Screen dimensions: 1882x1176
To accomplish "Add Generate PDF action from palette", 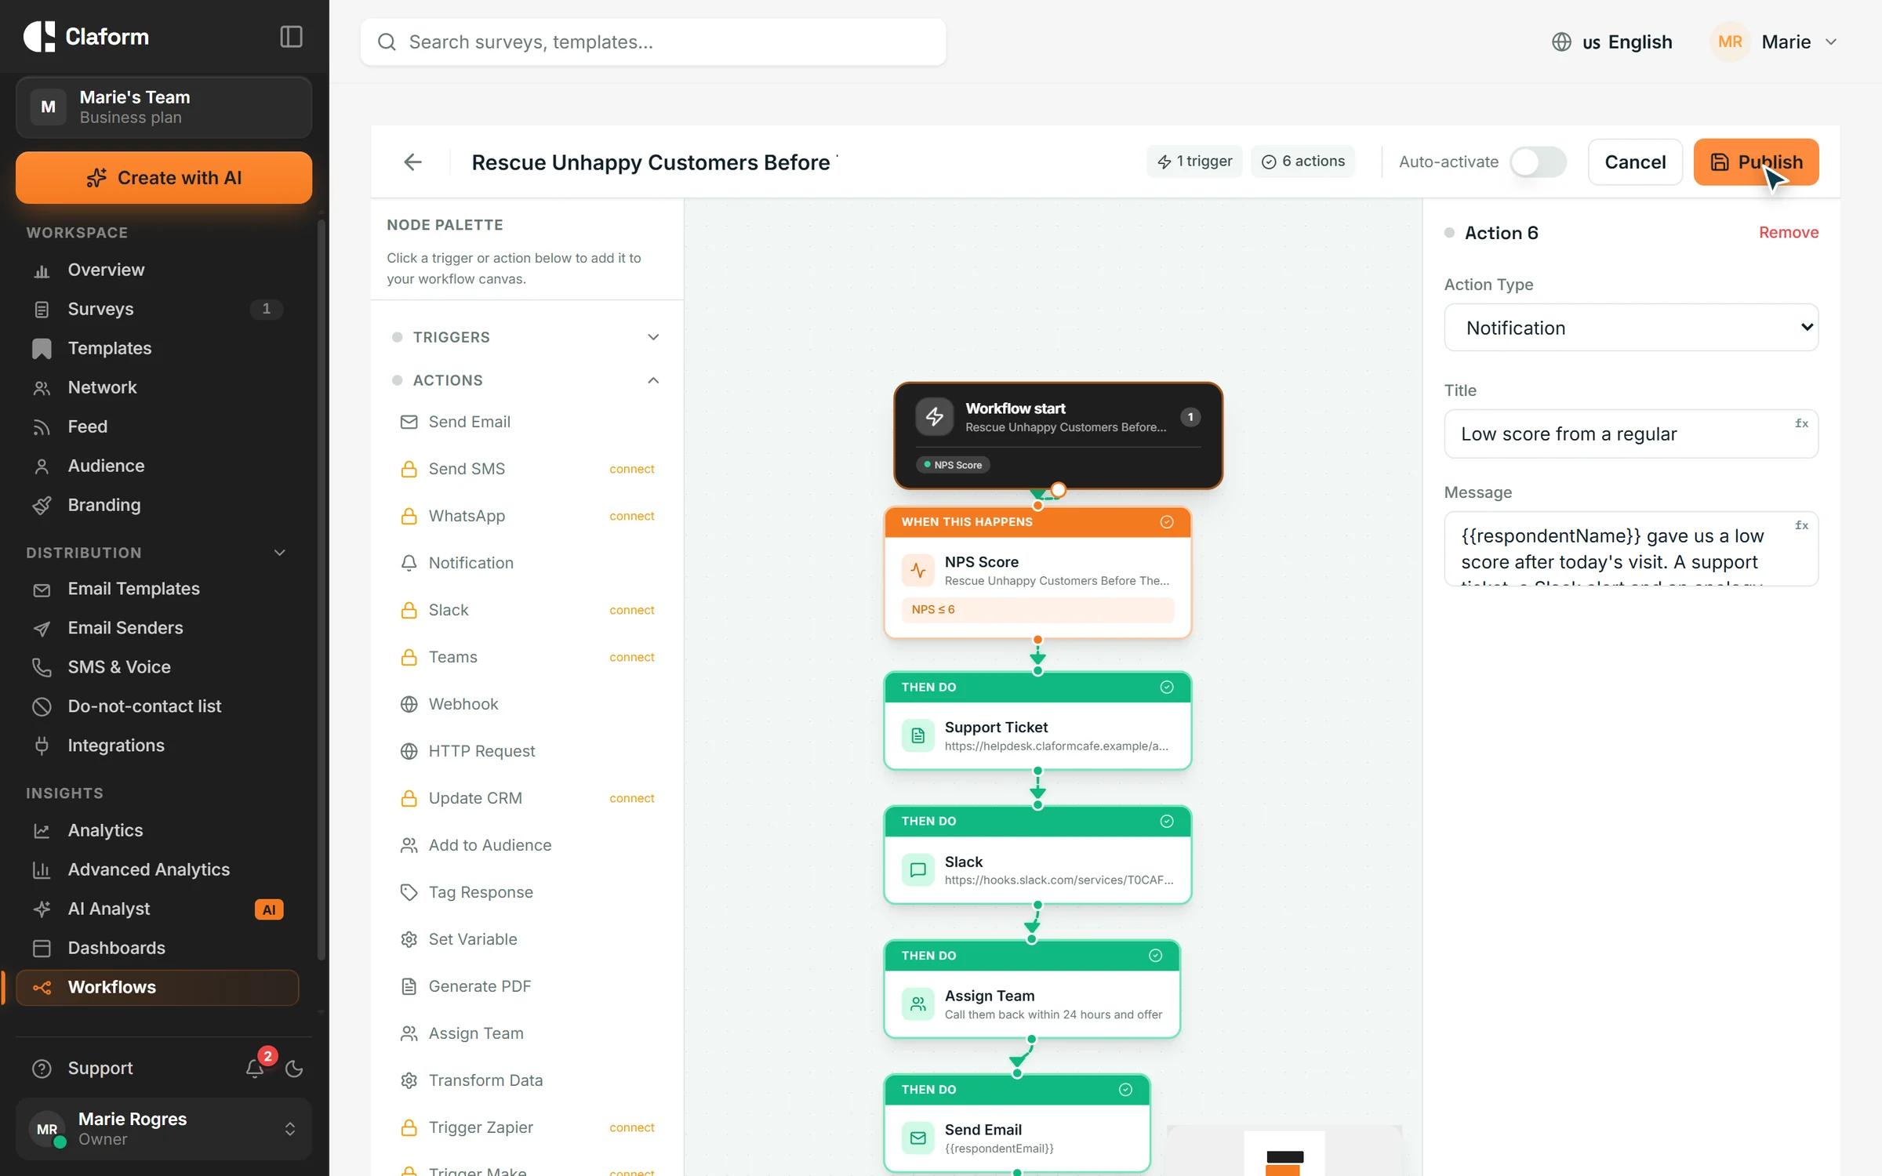I will click(x=527, y=986).
